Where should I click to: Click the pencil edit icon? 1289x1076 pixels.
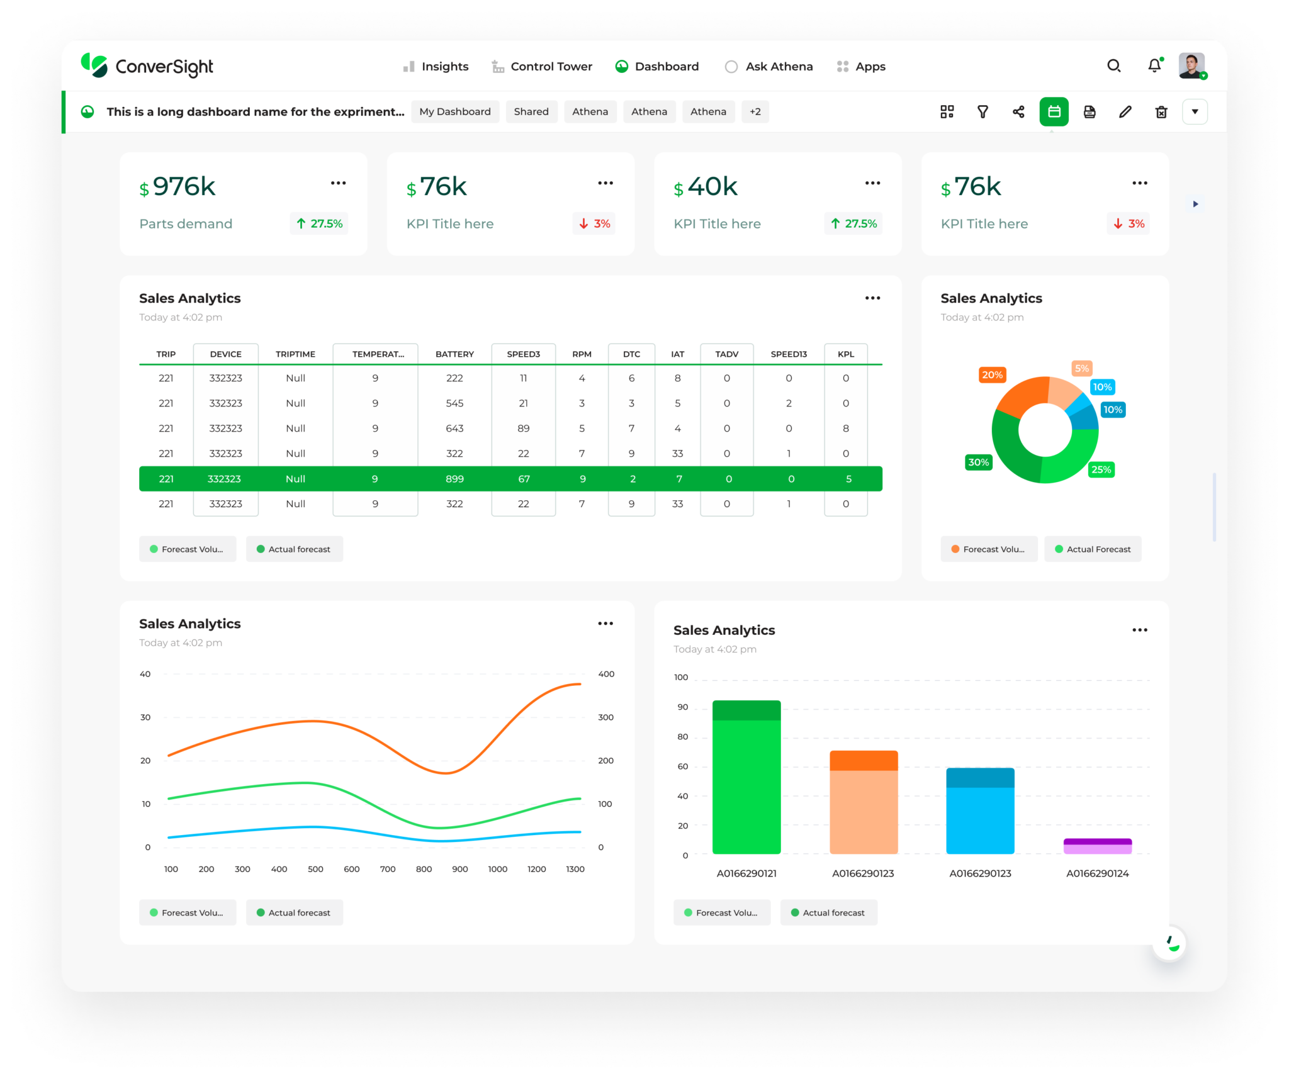click(x=1125, y=112)
